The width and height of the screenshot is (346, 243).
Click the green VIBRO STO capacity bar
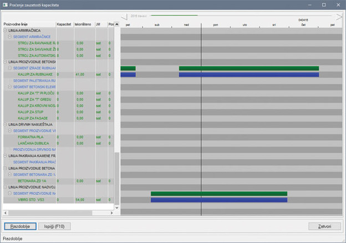tap(218, 194)
